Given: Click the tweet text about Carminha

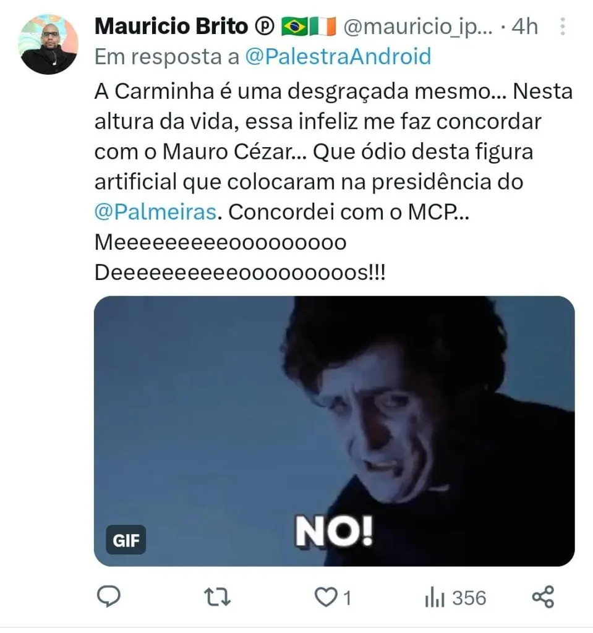Looking at the screenshot, I should click(334, 151).
